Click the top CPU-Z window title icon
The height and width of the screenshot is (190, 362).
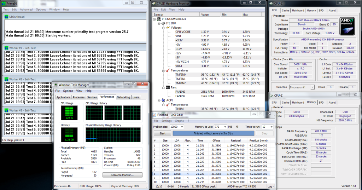pos(271,4)
